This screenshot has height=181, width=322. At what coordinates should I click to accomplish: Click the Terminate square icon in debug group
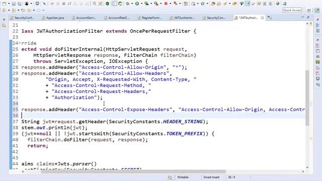pos(64,4)
